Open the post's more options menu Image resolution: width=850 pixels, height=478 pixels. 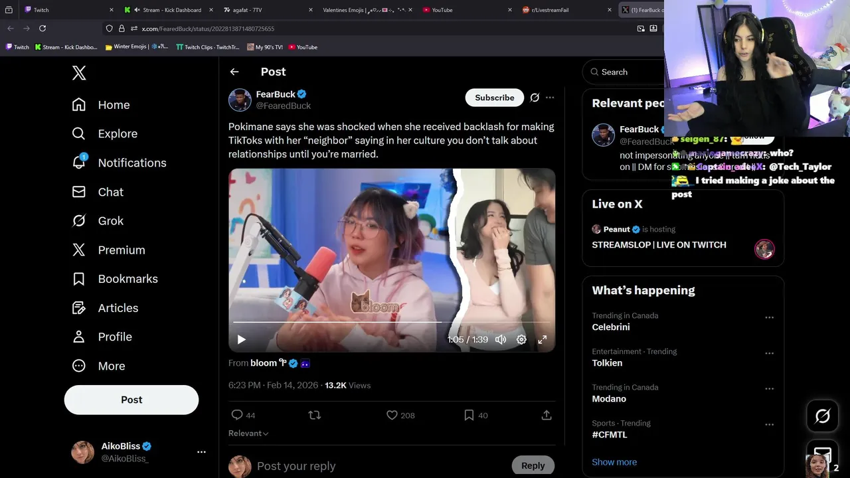point(550,98)
